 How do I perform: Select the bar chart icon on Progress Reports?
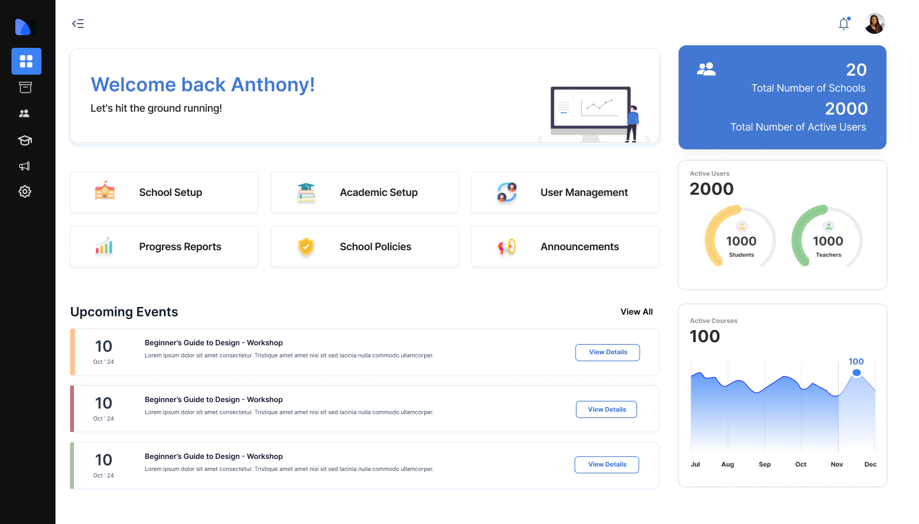click(104, 246)
